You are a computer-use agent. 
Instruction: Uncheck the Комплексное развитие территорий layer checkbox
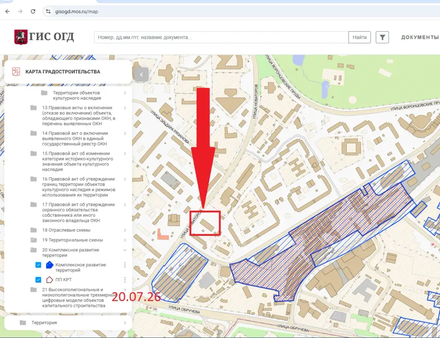(38, 265)
